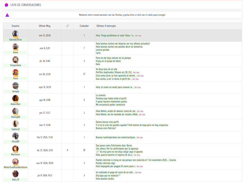243x182 pixels.
Task: Click the purple chat bubble icon
Action: point(6,5)
